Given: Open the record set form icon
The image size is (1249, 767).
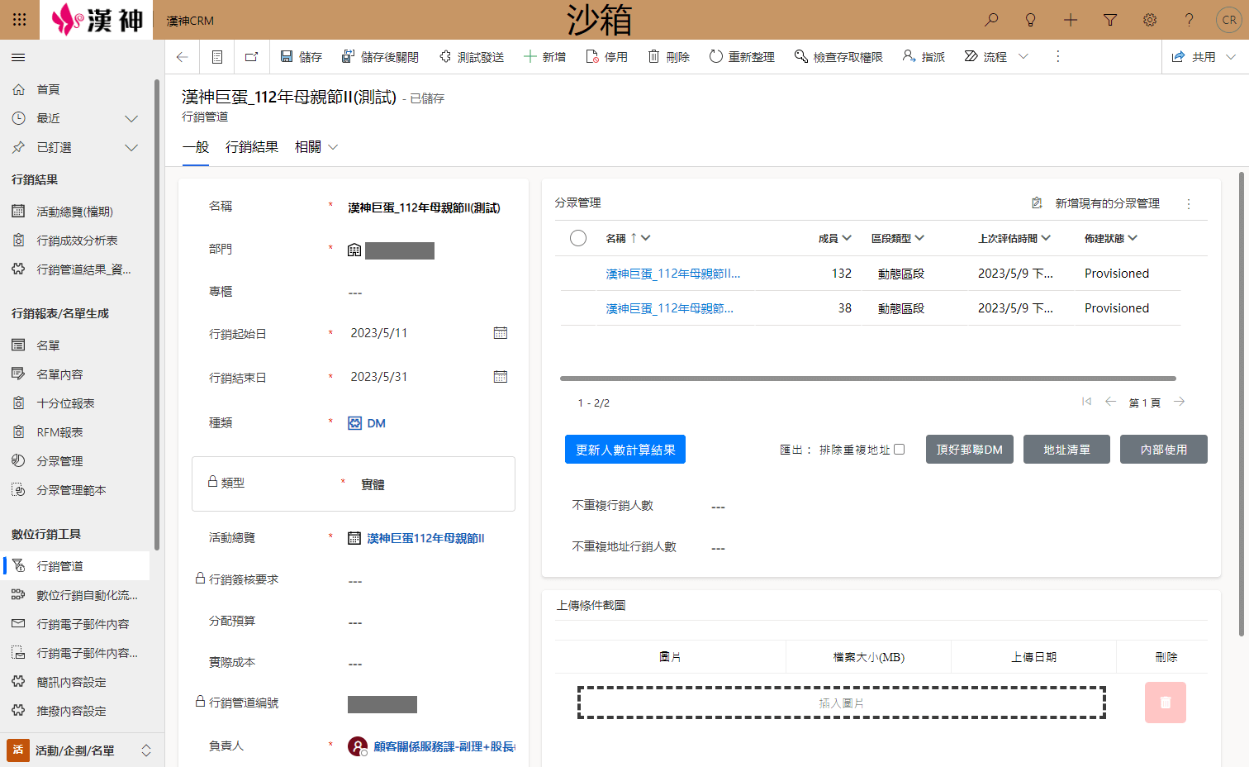Looking at the screenshot, I should 217,57.
